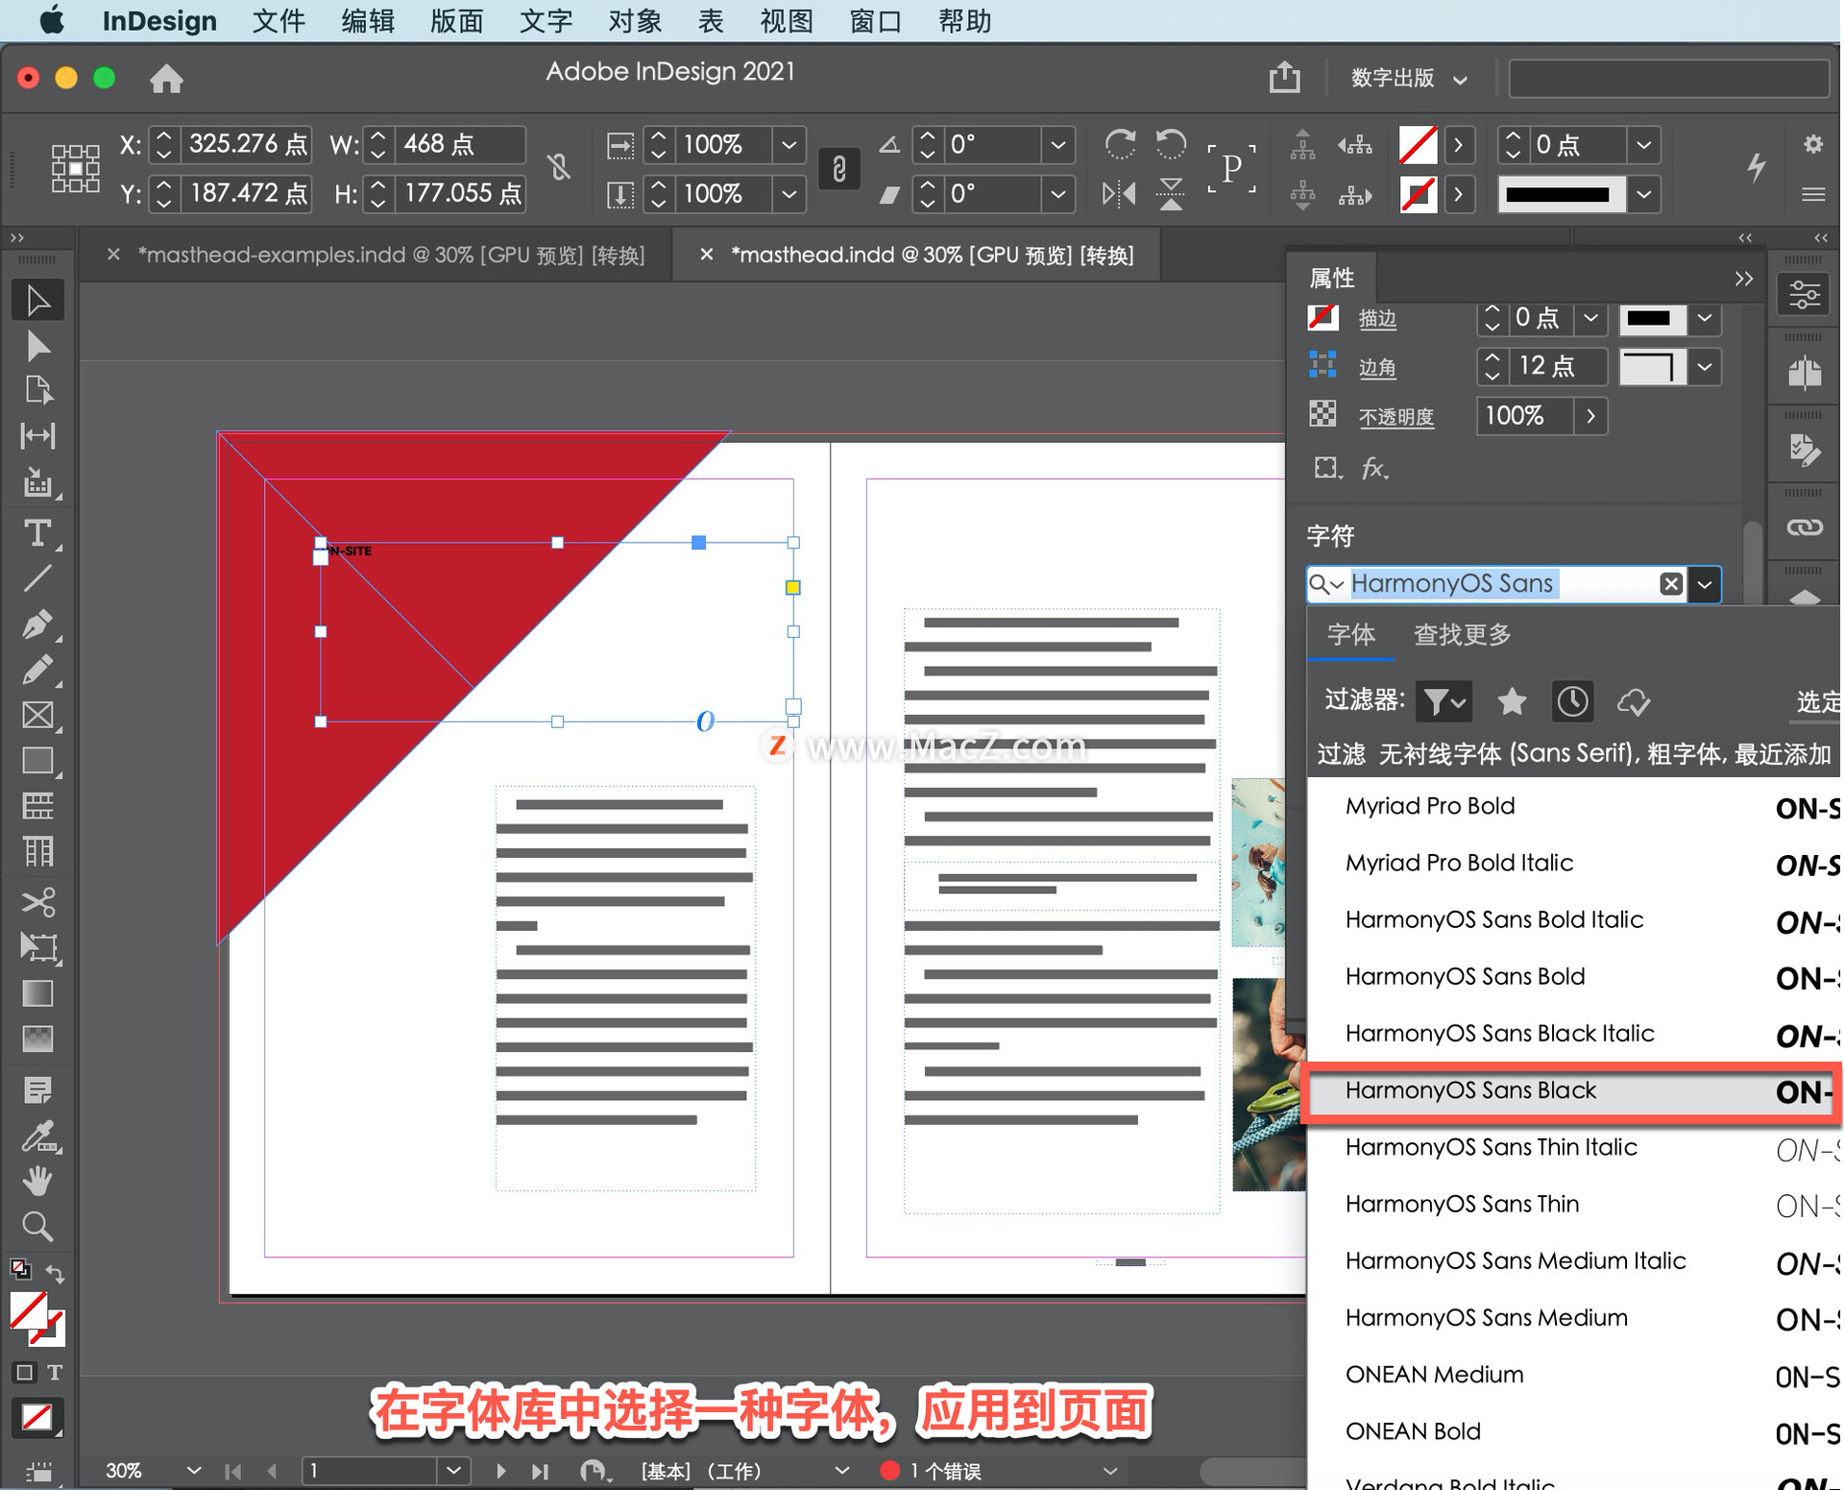This screenshot has height=1490, width=1844.
Task: Select the Pen tool
Action: point(37,624)
